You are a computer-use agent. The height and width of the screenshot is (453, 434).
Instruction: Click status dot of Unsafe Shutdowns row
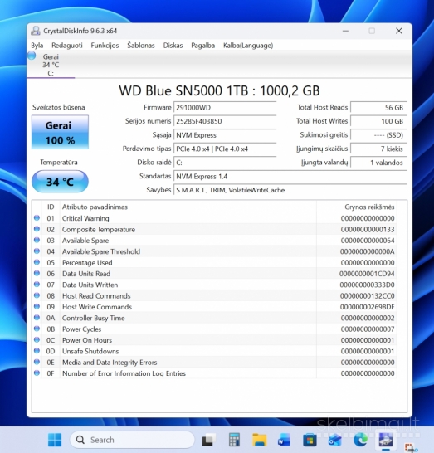(37, 351)
